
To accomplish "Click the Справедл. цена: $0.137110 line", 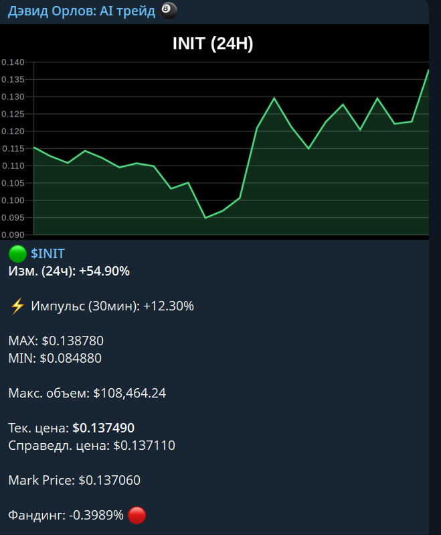I will 92,446.
